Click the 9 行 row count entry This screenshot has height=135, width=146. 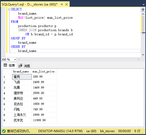tap(137, 131)
